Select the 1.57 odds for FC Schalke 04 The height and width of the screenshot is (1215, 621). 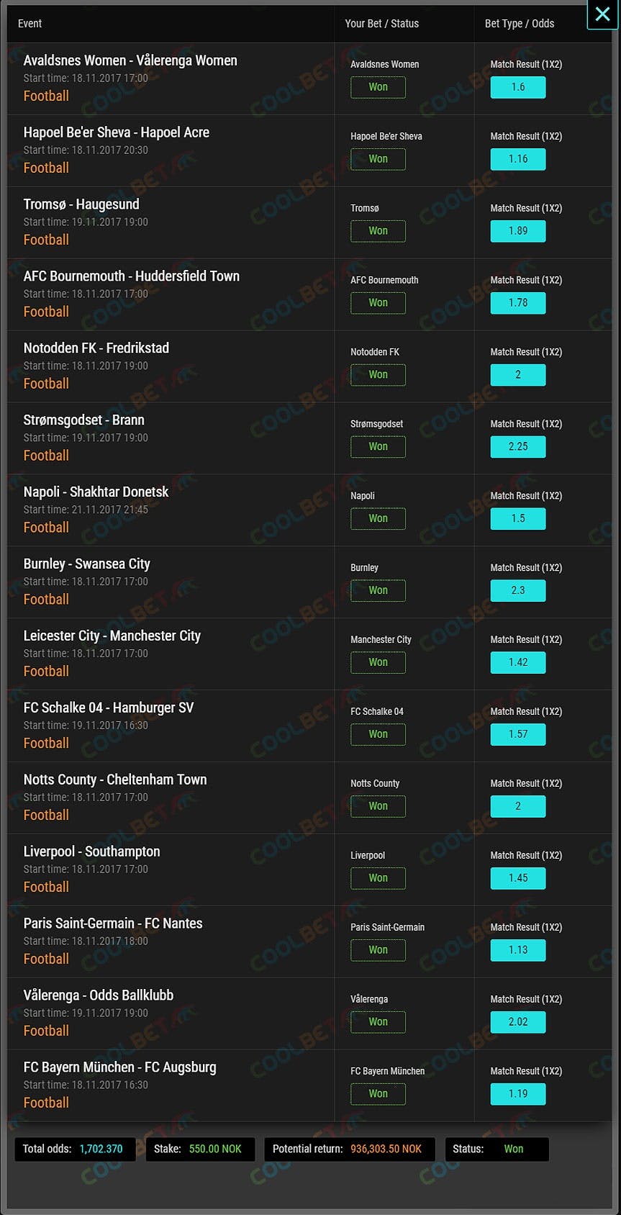(x=517, y=735)
